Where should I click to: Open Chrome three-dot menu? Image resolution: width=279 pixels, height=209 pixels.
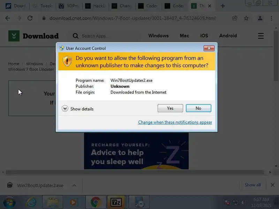271,18
